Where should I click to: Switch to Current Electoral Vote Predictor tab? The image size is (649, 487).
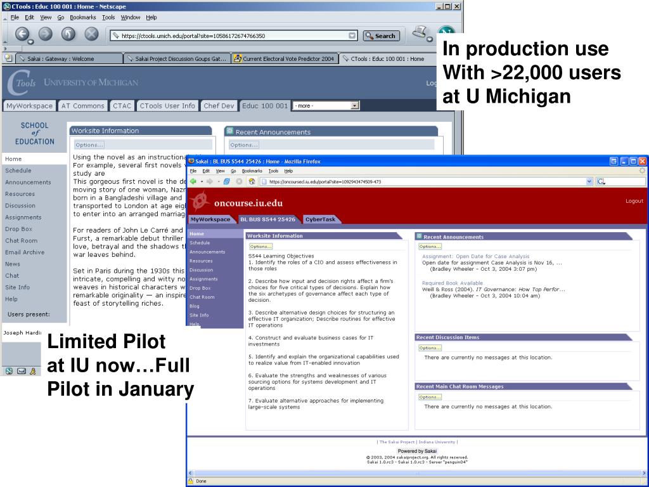pyautogui.click(x=285, y=58)
